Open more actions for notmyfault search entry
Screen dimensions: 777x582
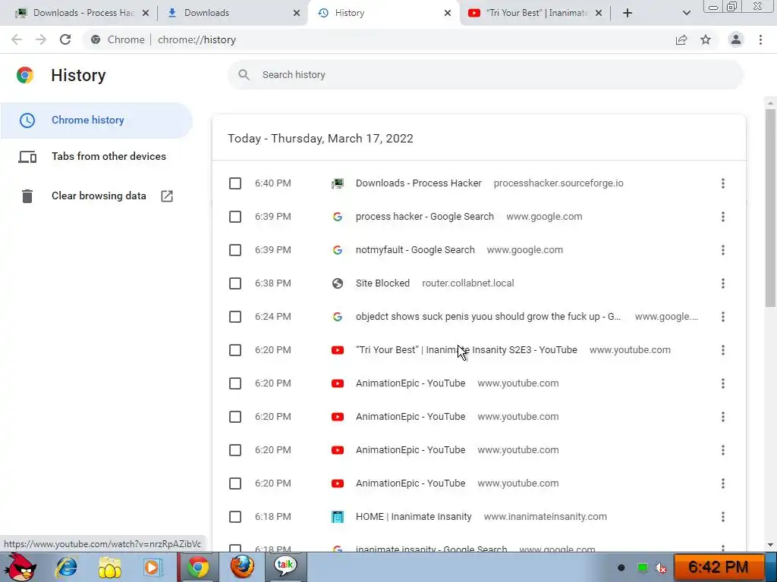[723, 250]
